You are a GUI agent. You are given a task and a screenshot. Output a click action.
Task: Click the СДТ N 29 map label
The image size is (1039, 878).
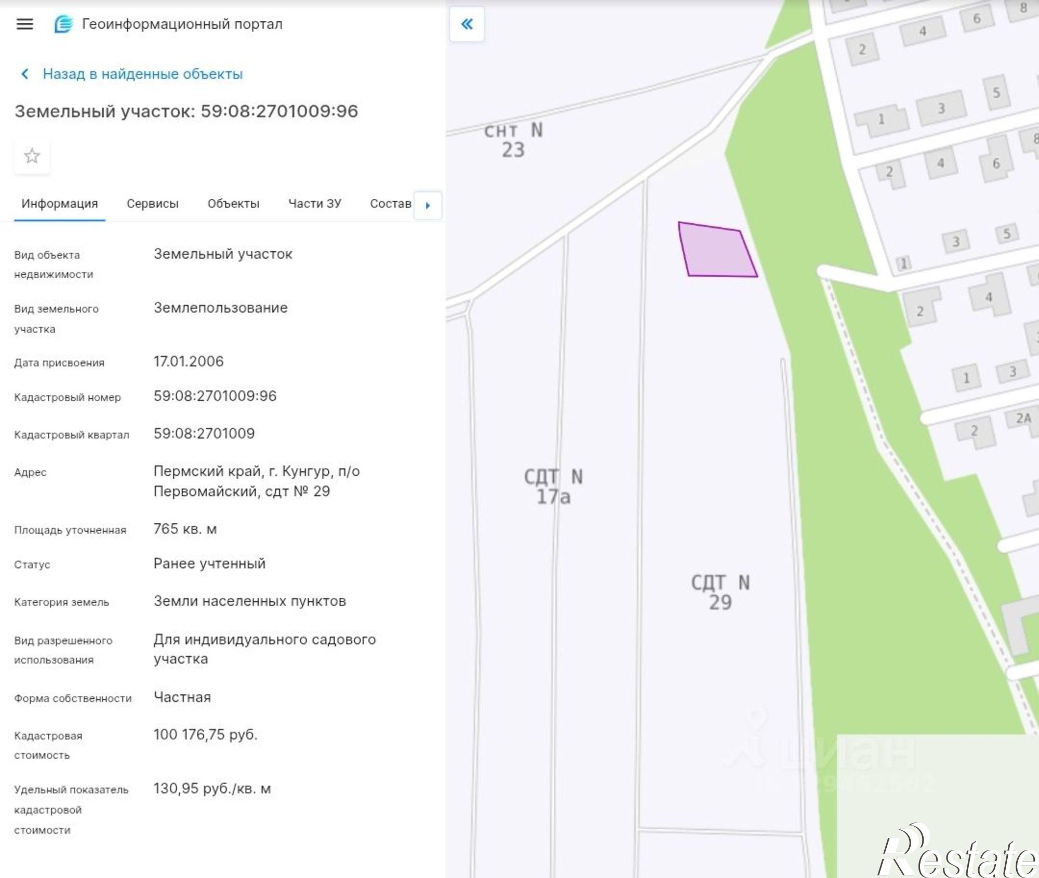[x=721, y=592]
